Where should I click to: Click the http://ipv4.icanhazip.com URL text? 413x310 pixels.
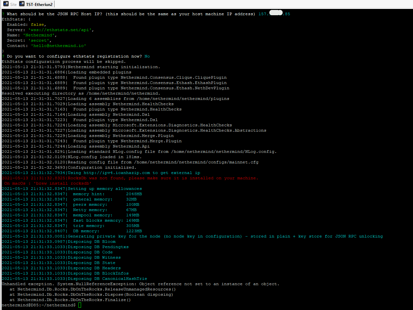[x=116, y=173]
